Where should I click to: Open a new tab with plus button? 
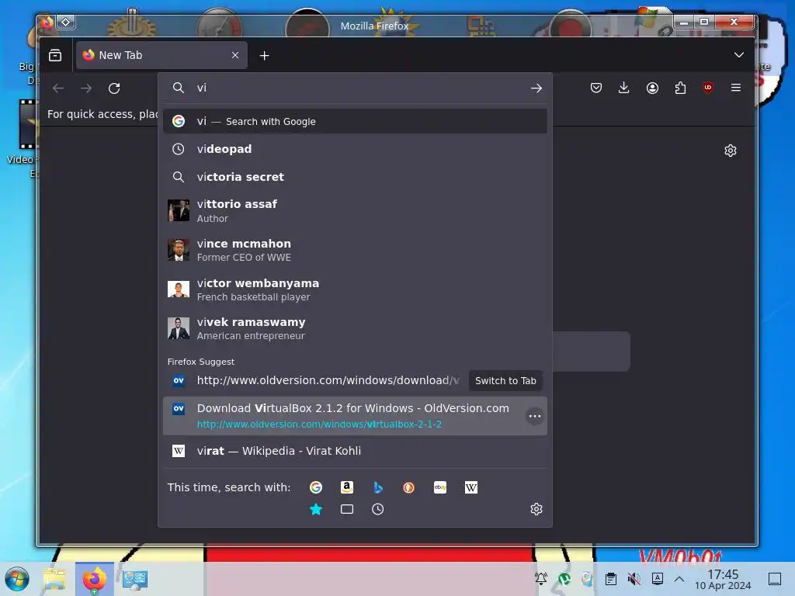[x=264, y=56]
